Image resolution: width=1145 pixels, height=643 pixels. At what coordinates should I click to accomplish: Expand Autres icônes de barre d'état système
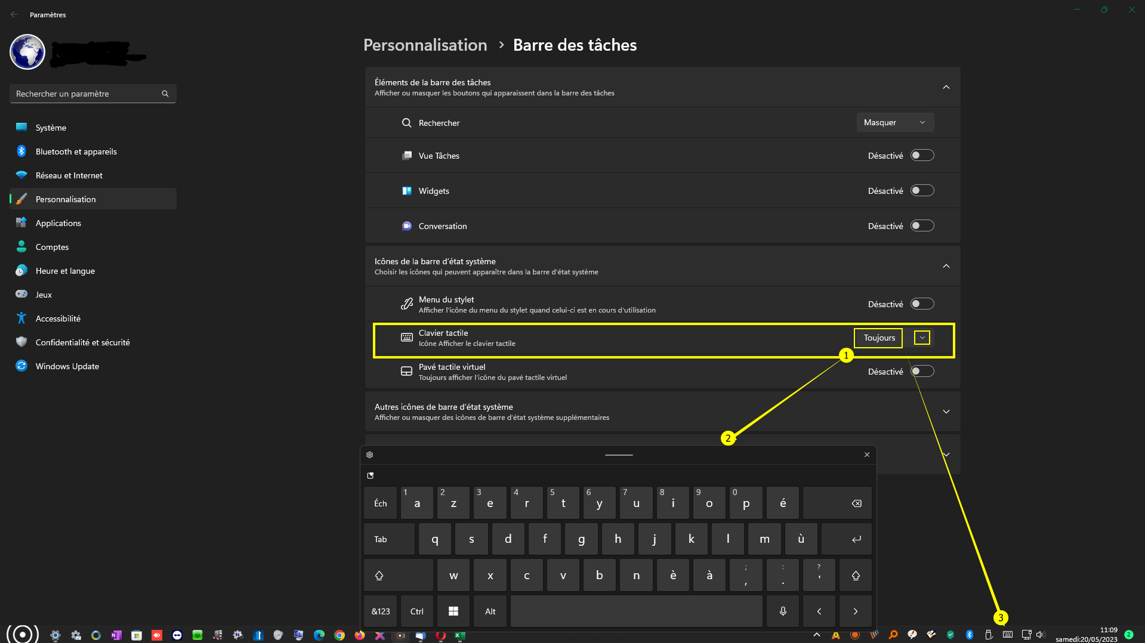946,412
